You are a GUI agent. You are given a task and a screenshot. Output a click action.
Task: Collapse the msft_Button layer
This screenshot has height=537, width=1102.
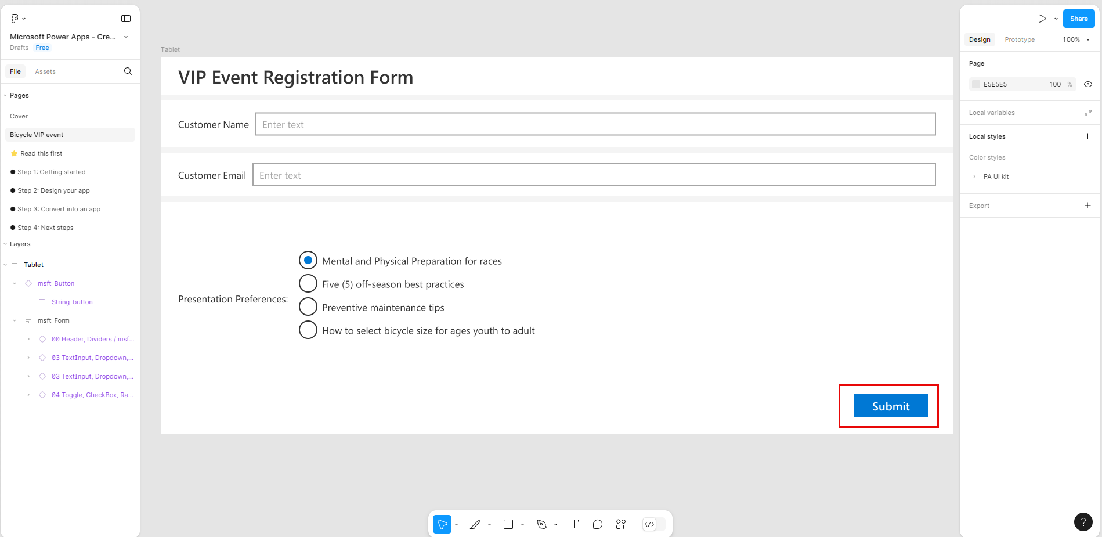click(15, 283)
